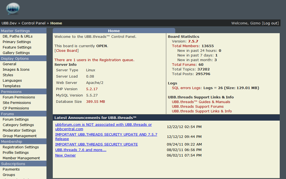
Task: Open Primary Settings page
Action: pyautogui.click(x=17, y=42)
